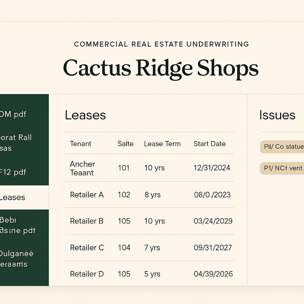This screenshot has width=304, height=304.
Task: Click Ancher Teaant's 10 yrs term
Action: pyautogui.click(x=154, y=168)
